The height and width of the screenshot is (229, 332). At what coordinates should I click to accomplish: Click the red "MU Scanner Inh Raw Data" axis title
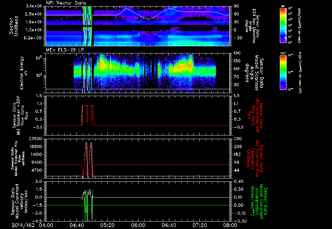pos(255,115)
